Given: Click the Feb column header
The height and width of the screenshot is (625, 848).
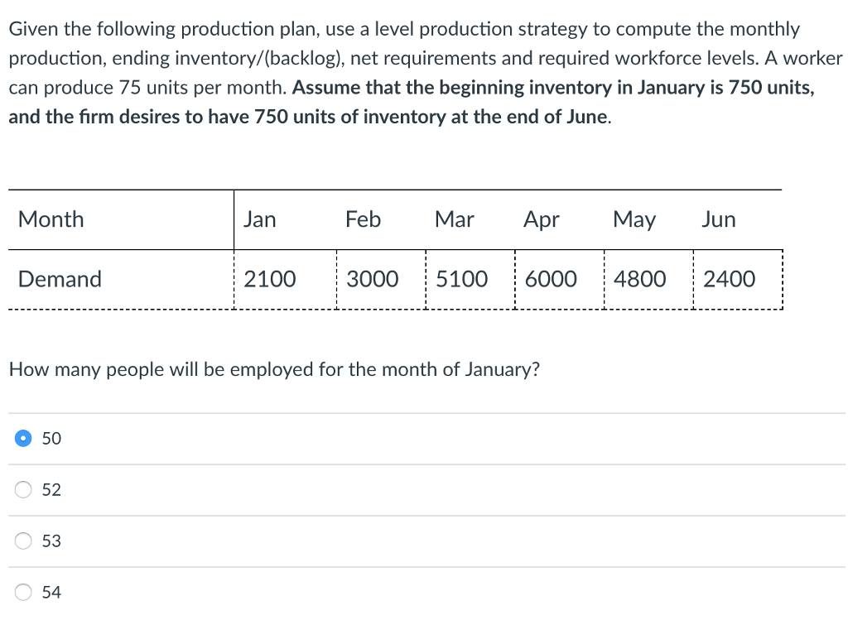Looking at the screenshot, I should [363, 219].
